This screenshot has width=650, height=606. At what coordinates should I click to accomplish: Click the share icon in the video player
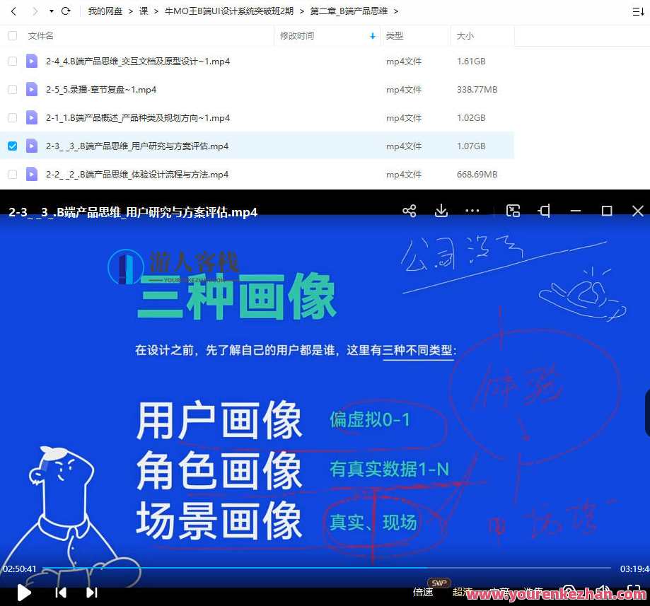409,211
